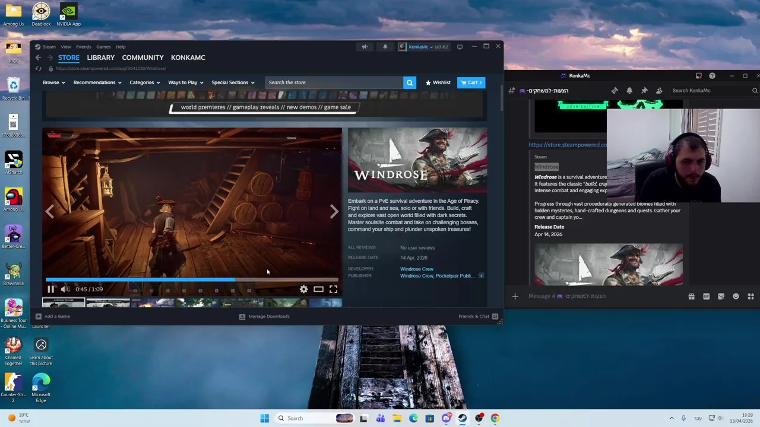The width and height of the screenshot is (760, 427).
Task: Toggle the Discord member list
Action: [x=659, y=91]
